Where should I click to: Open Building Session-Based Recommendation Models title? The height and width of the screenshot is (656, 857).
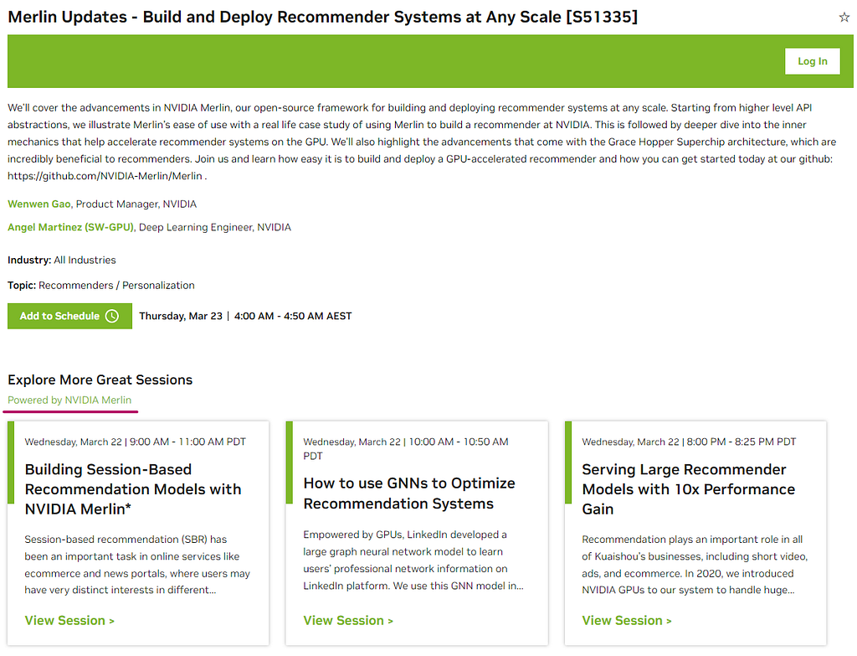click(133, 489)
